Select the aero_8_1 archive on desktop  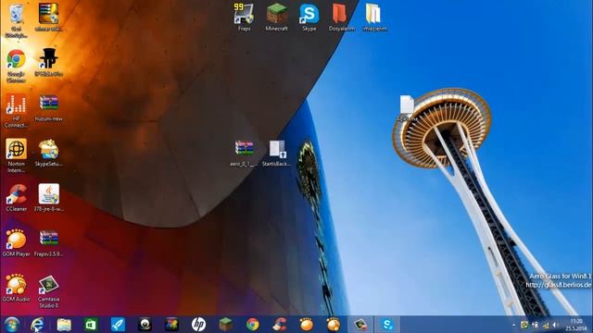(x=244, y=153)
